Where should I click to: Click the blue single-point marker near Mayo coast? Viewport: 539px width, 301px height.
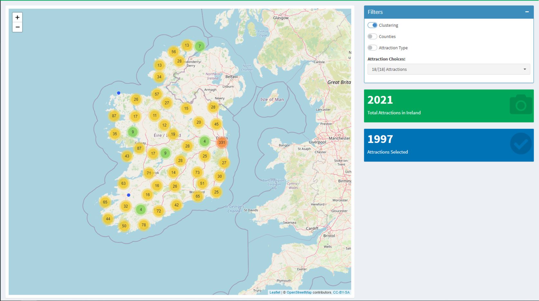[x=118, y=93]
